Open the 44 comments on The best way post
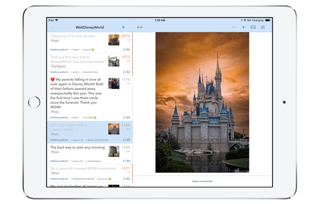The height and width of the screenshot is (204, 320). click(x=126, y=161)
